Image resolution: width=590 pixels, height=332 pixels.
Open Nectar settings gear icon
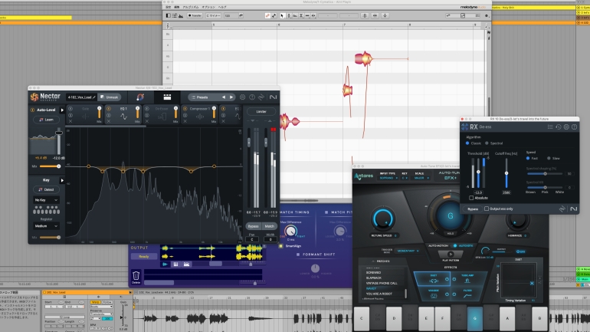242,97
